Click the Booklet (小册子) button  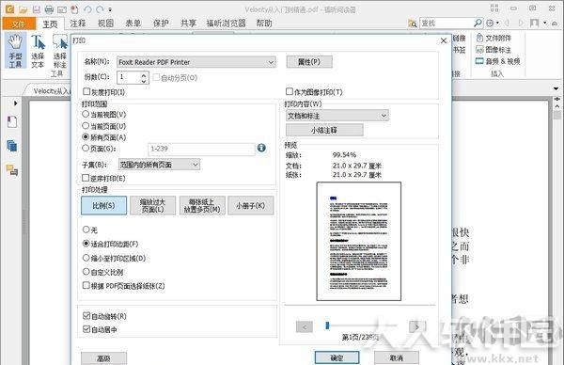click(251, 205)
